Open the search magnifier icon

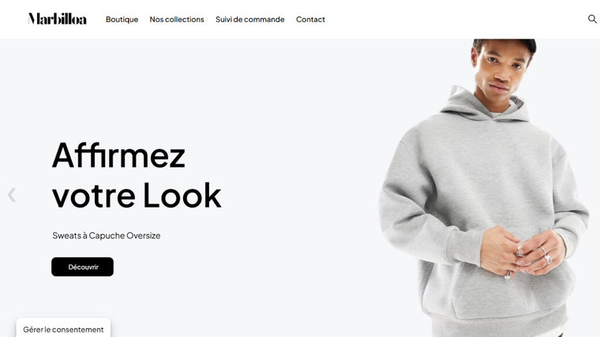(x=592, y=19)
